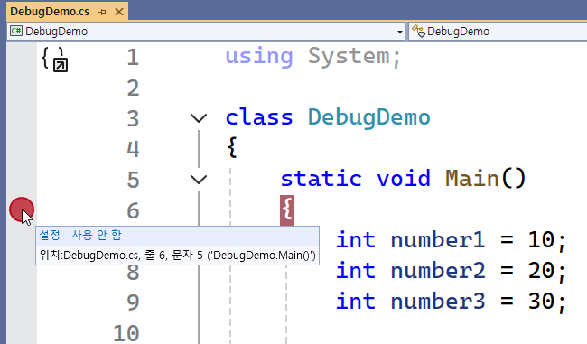Image resolution: width=587 pixels, height=344 pixels.
Task: Select the DebugDemo.cs document tab
Action: click(50, 12)
